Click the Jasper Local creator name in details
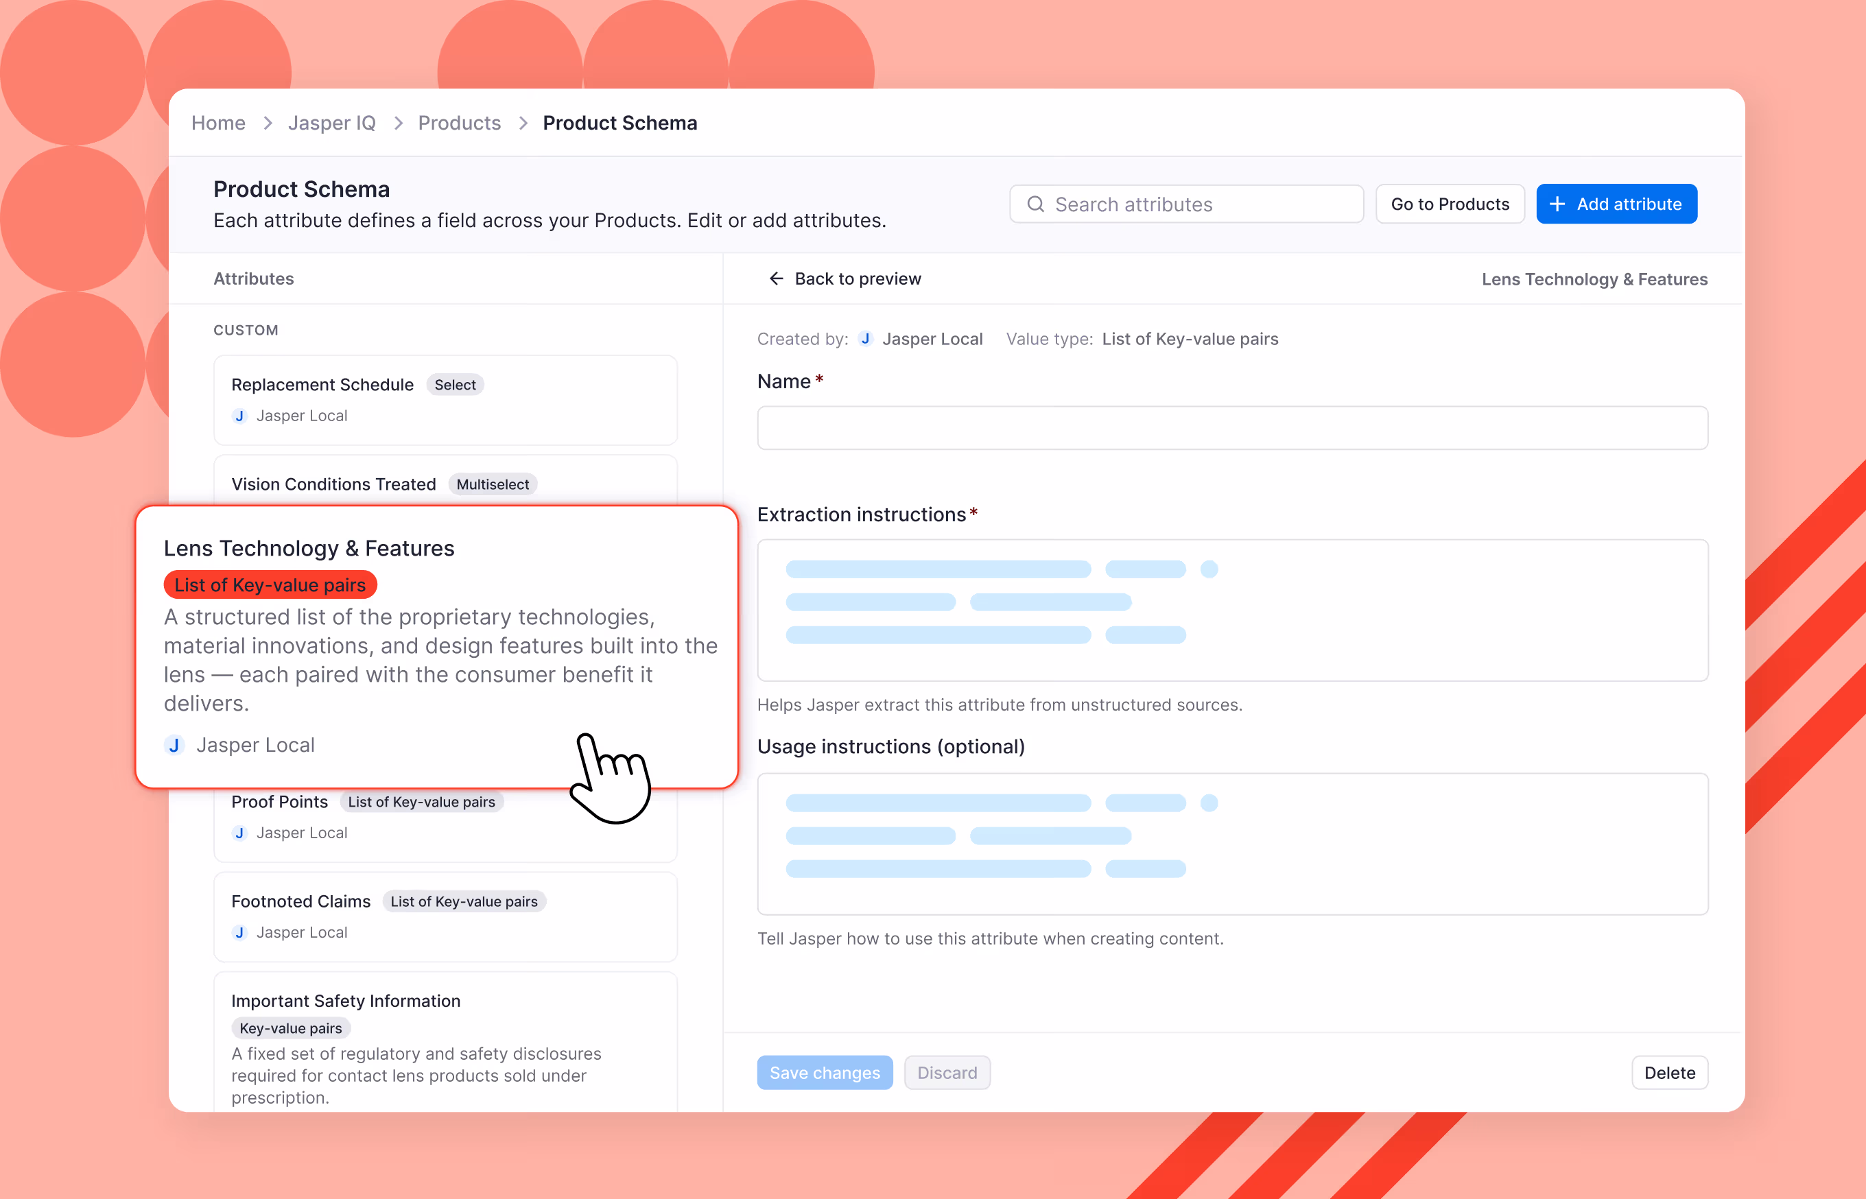Viewport: 1866px width, 1199px height. (932, 339)
